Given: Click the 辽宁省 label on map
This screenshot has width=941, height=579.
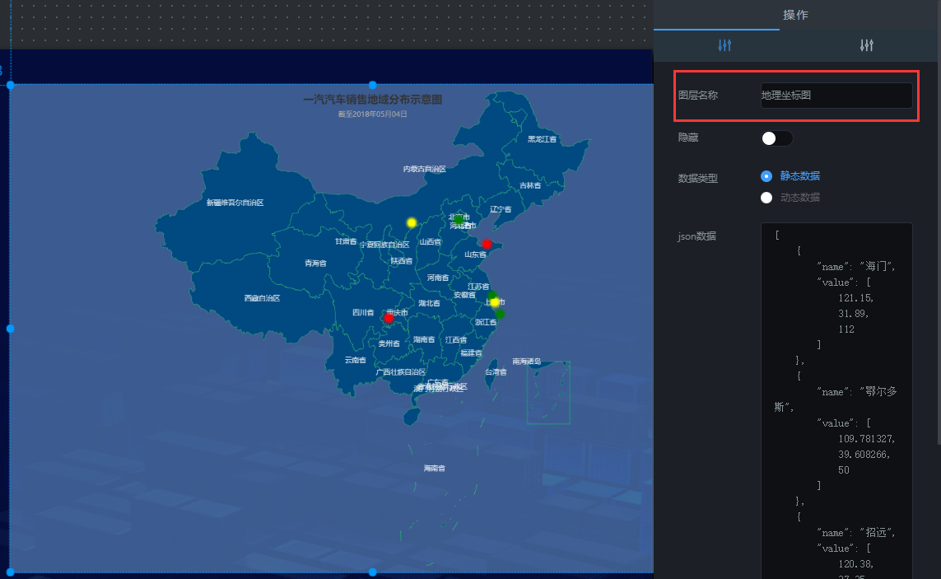Looking at the screenshot, I should (x=501, y=210).
